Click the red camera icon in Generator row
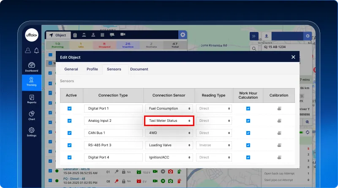The image size is (338, 188). point(171,172)
